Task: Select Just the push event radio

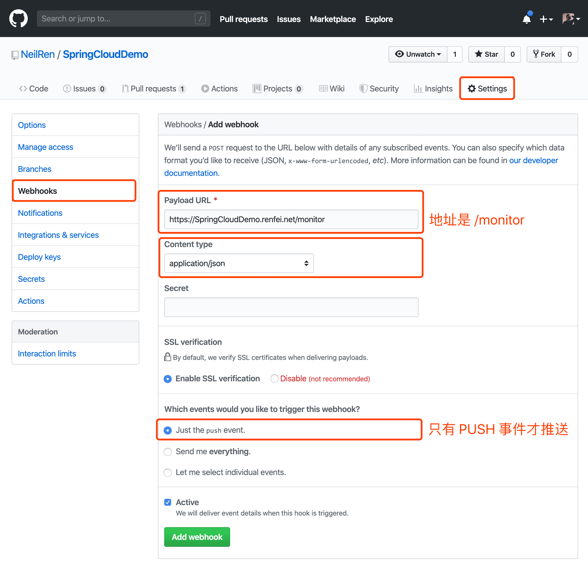Action: (x=168, y=430)
